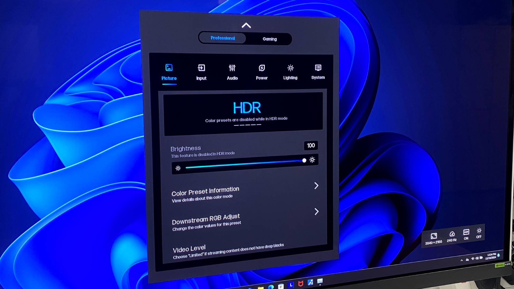
Task: Select the Input navigation icon
Action: [201, 71]
